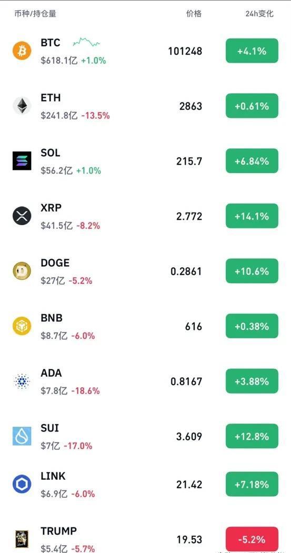291x553 pixels.
Task: Tap the Dogecoin icon
Action: pos(22,271)
